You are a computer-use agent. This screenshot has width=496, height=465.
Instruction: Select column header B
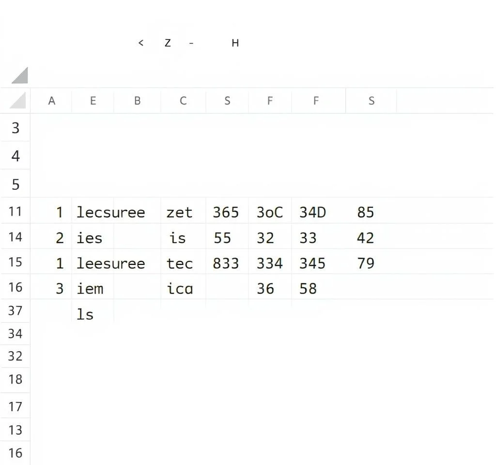pos(137,101)
